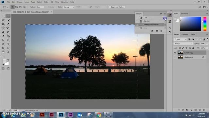The image size is (209, 118).
Task: Open the Character panel icon
Action: (170, 28)
